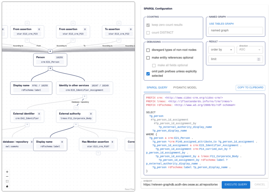273x193 pixels.
Task: Select the To assertion node
Action: (119, 32)
